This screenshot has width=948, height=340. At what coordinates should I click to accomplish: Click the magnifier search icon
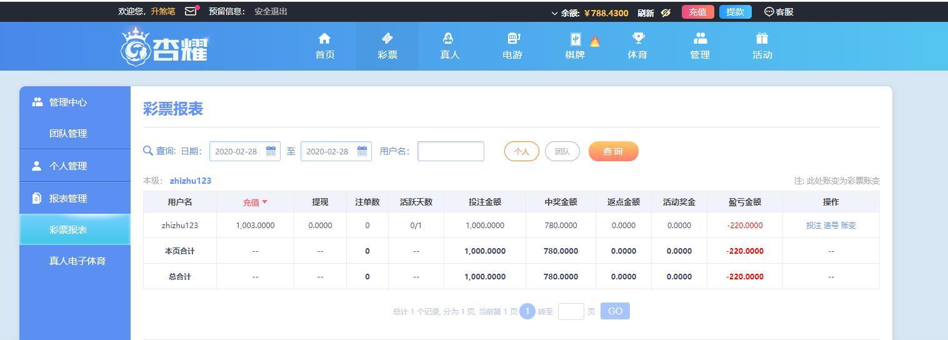[148, 151]
